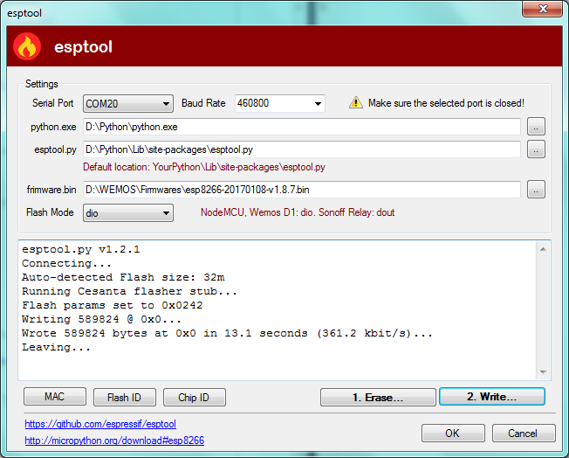Open the Baud Rate 460800 dropdown

coord(280,104)
